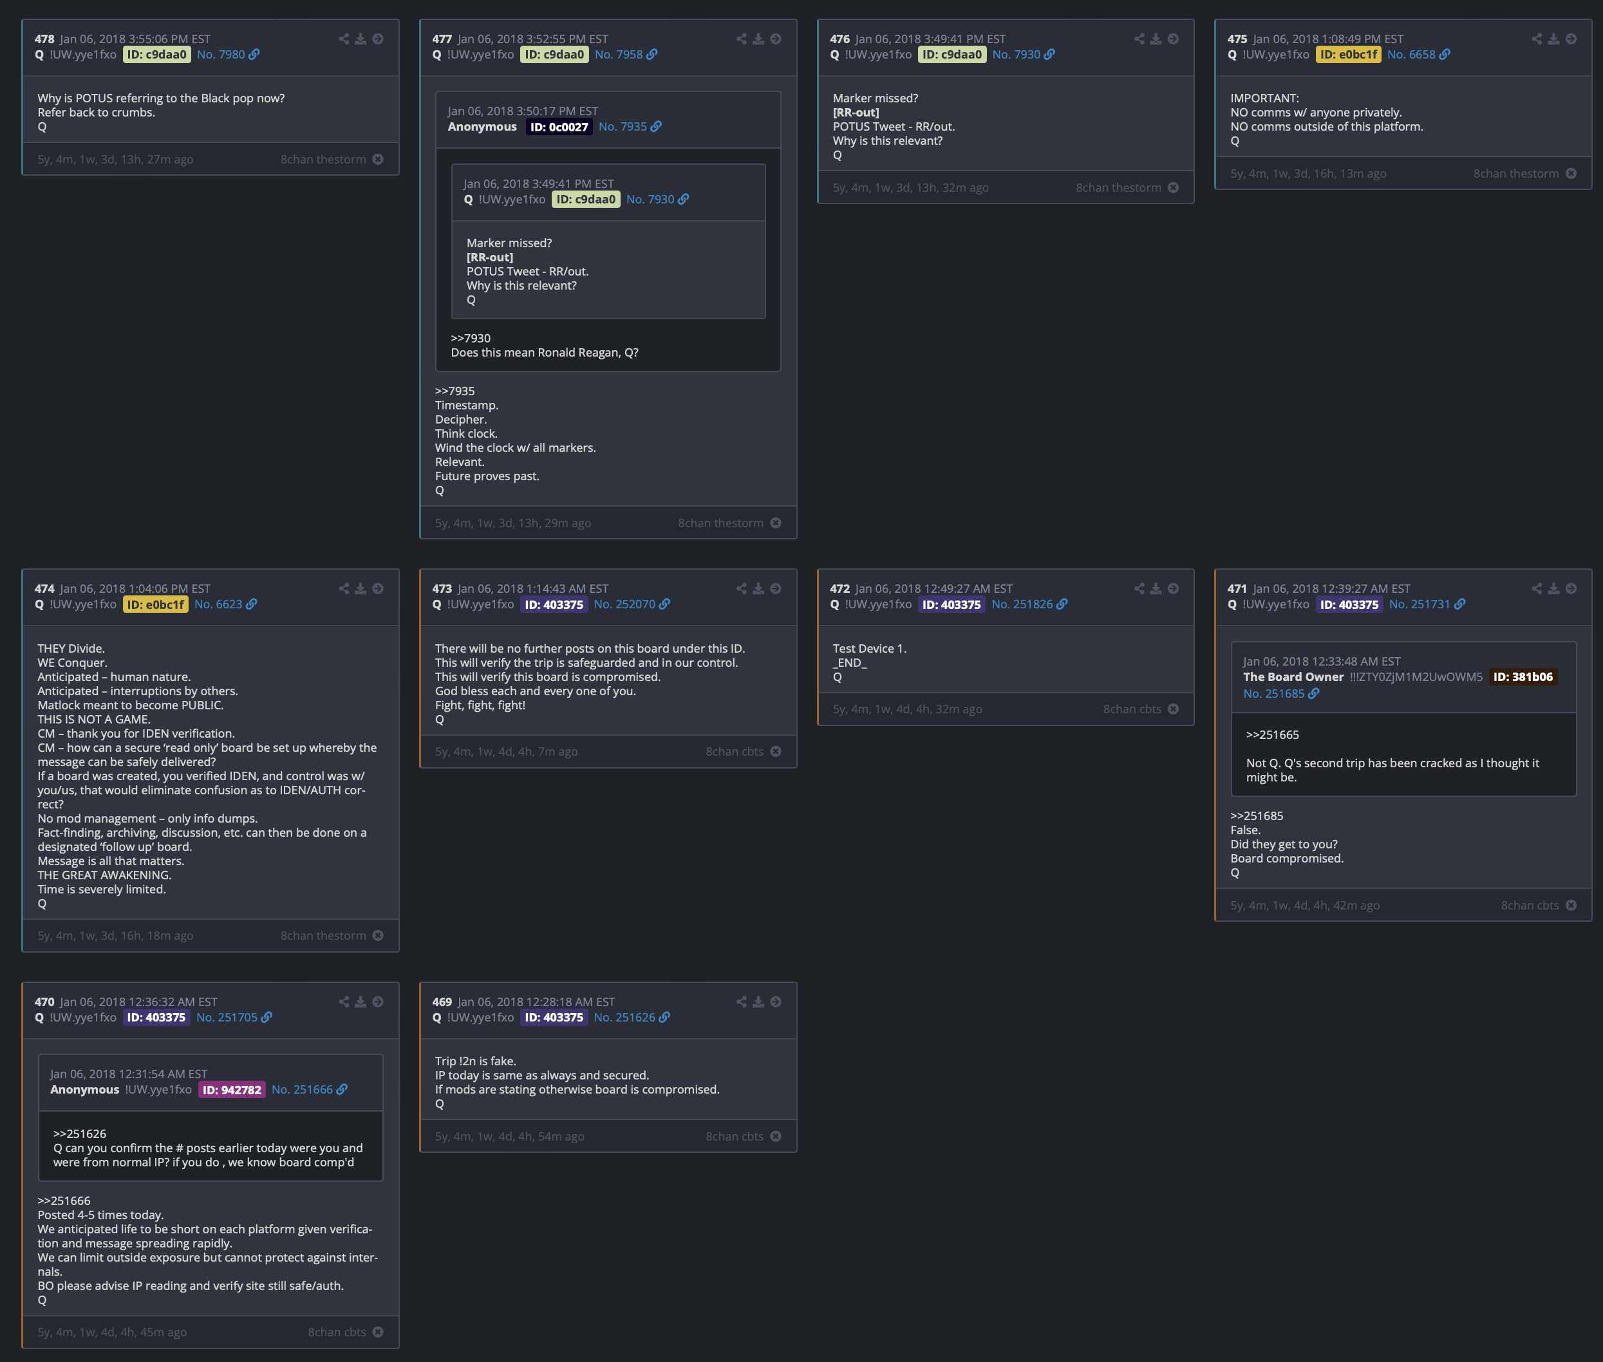The width and height of the screenshot is (1603, 1362).
Task: Download post 473 with download icon
Action: pyautogui.click(x=758, y=588)
